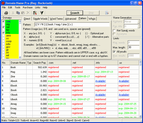Open the Hyphens dropdown

139,21
